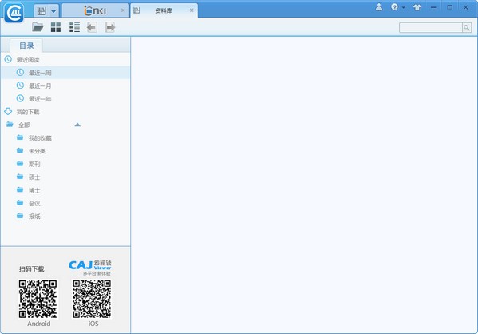The height and width of the screenshot is (334, 478).
Task: Switch to thumbnail grid view
Action: pos(56,27)
